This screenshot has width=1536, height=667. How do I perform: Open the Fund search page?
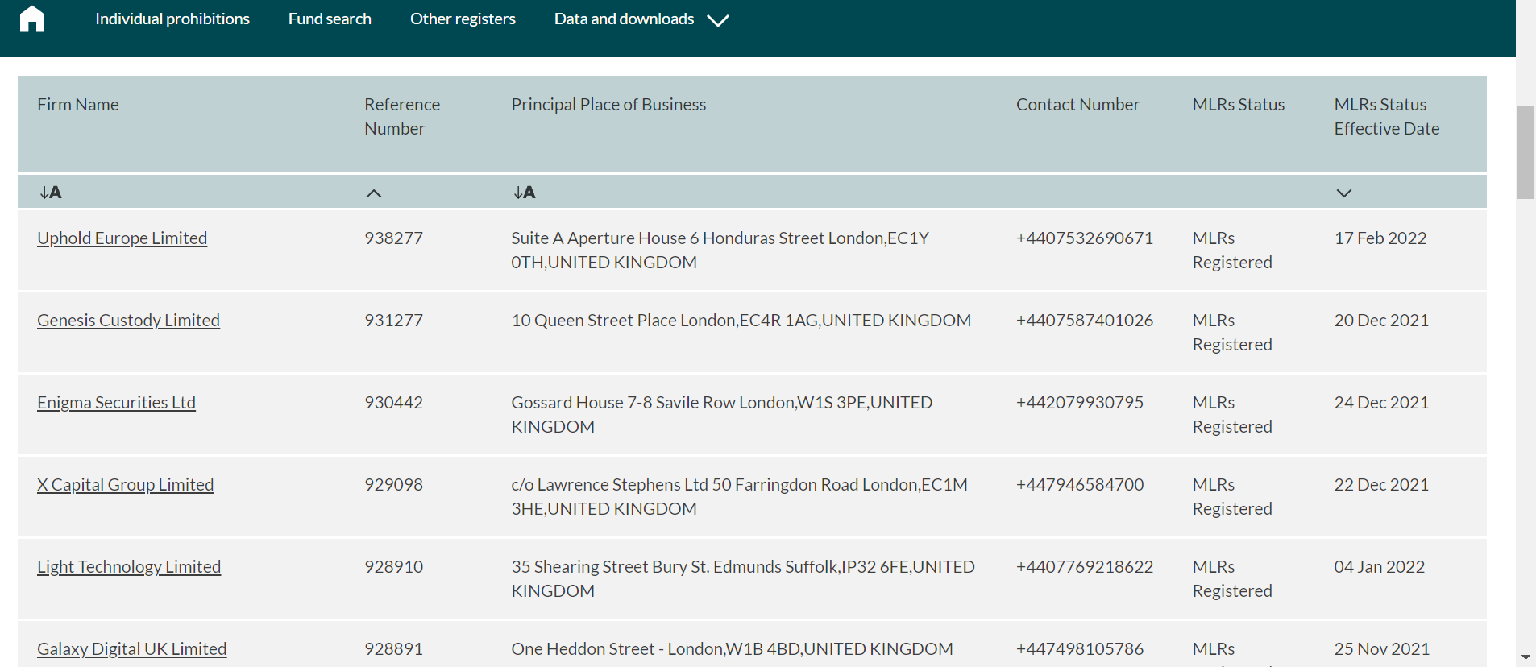(330, 19)
